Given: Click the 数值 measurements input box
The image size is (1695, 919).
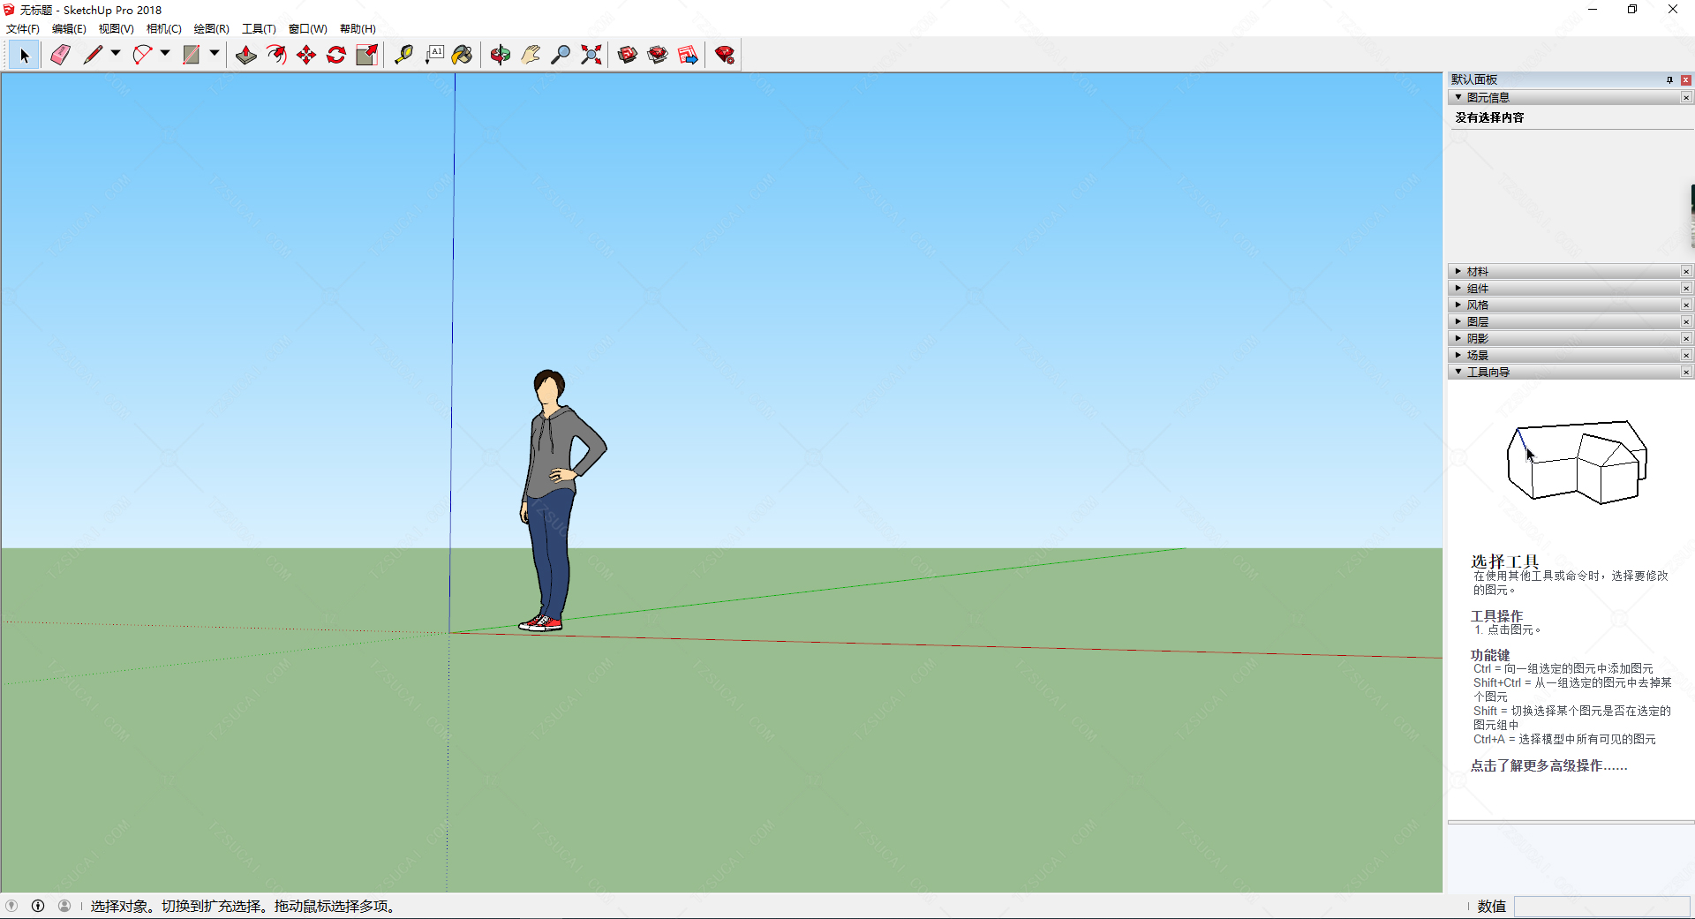Looking at the screenshot, I should point(1601,906).
